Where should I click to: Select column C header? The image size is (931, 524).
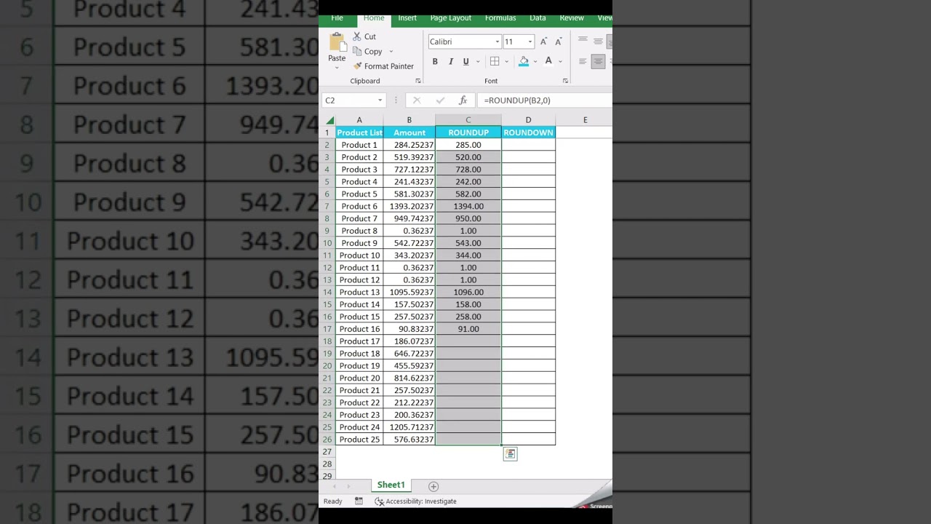(468, 120)
